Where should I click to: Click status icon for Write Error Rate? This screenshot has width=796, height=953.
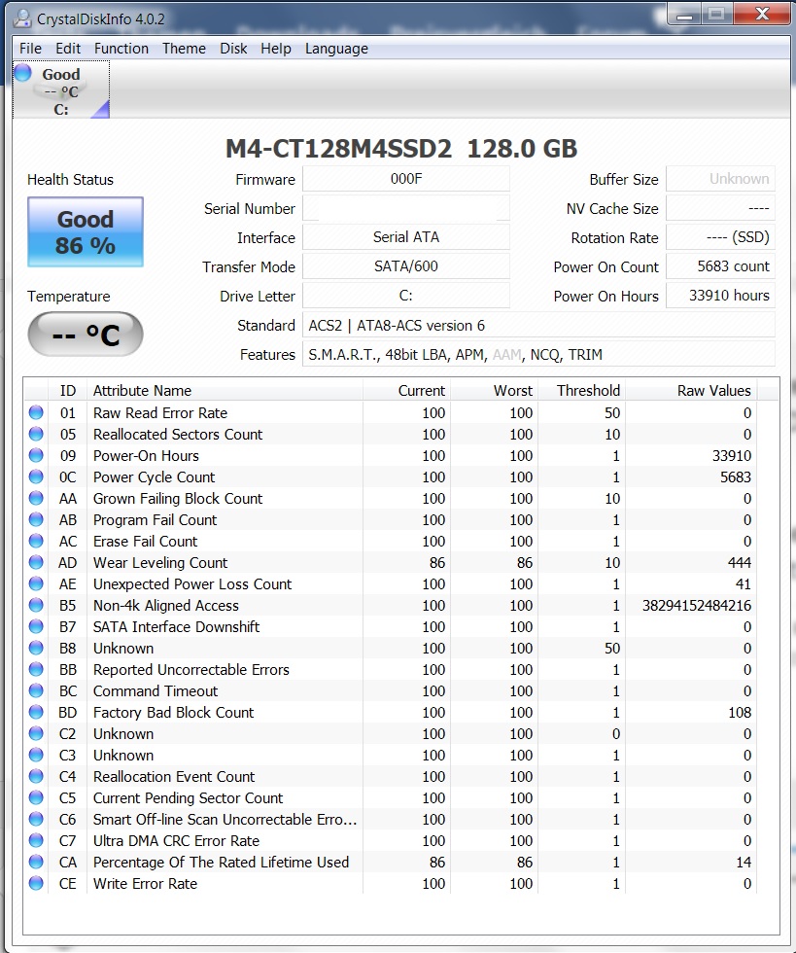tap(37, 883)
